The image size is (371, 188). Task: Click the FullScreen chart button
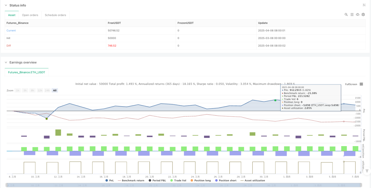click(x=351, y=84)
